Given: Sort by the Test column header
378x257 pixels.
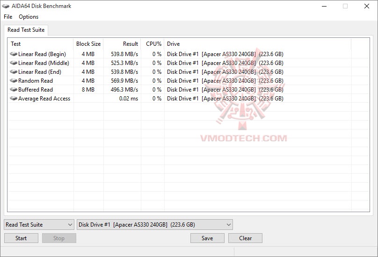Looking at the screenshot, I should (41, 44).
